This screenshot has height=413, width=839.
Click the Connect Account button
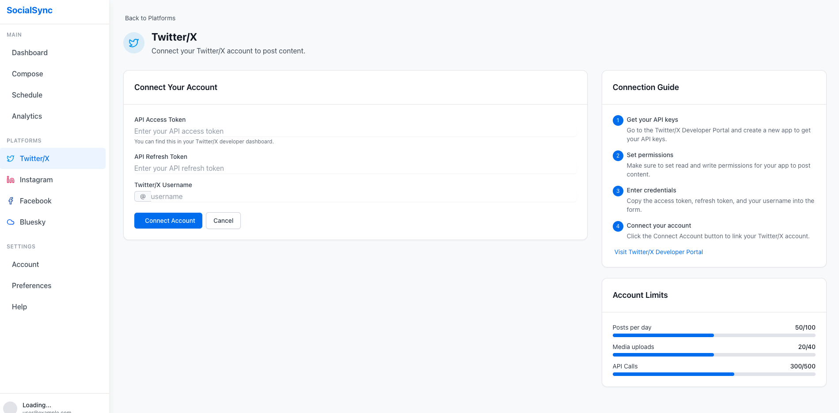point(168,221)
